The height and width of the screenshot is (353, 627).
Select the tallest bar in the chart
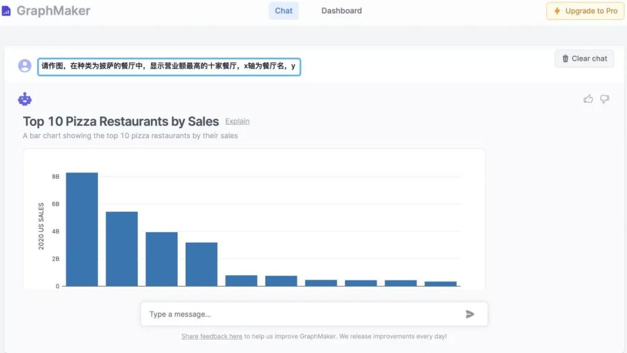click(x=82, y=229)
